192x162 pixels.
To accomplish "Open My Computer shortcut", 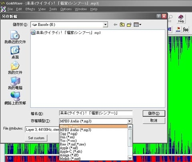I will [15, 83].
